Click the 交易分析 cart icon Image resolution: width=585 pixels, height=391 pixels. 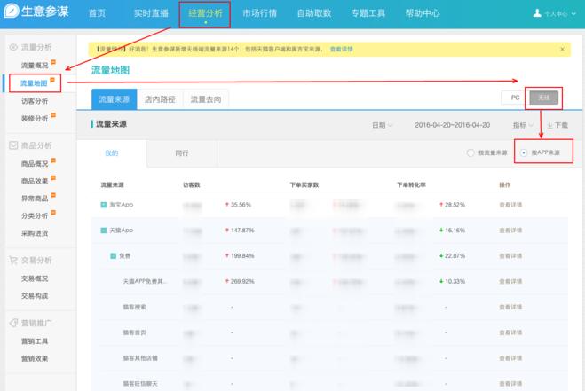pyautogui.click(x=13, y=260)
